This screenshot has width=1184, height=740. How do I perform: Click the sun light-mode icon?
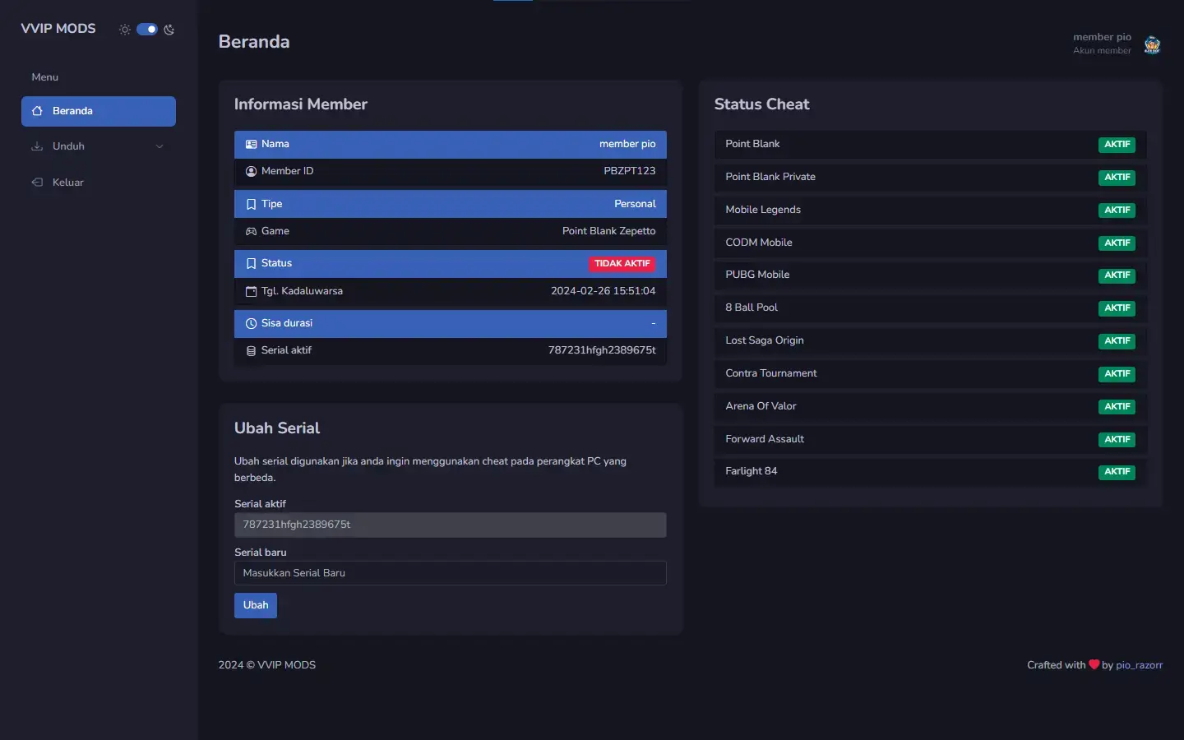pos(125,30)
